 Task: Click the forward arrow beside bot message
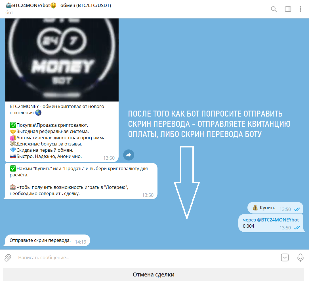129,155
